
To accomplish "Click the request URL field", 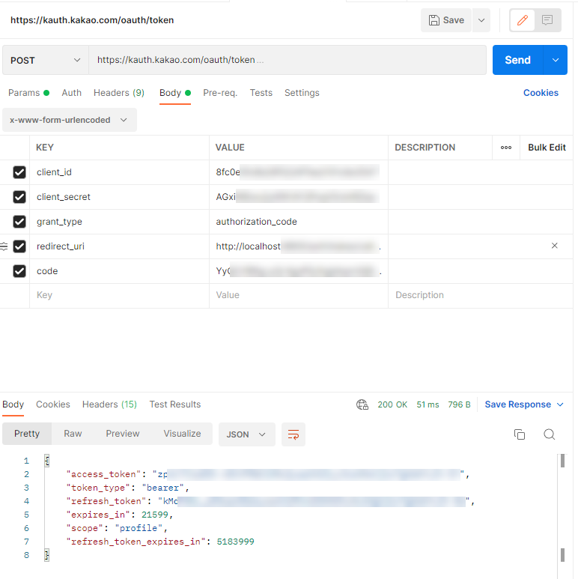I will click(288, 60).
